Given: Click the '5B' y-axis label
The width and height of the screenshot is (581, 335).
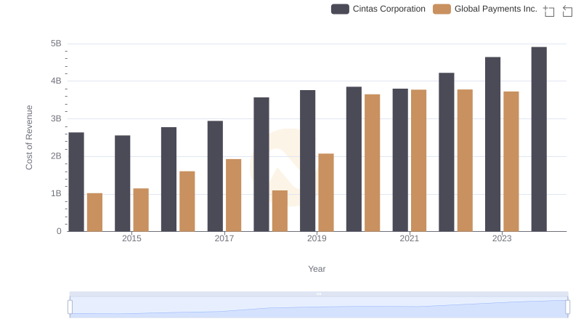Looking at the screenshot, I should [x=56, y=44].
